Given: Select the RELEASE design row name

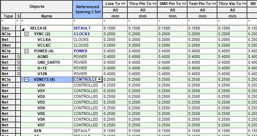Looking at the screenshot, I should (38, 28).
